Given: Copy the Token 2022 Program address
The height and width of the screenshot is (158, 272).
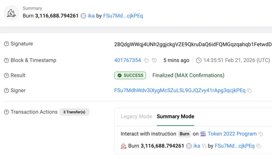Looking at the screenshot, I should tap(261, 134).
